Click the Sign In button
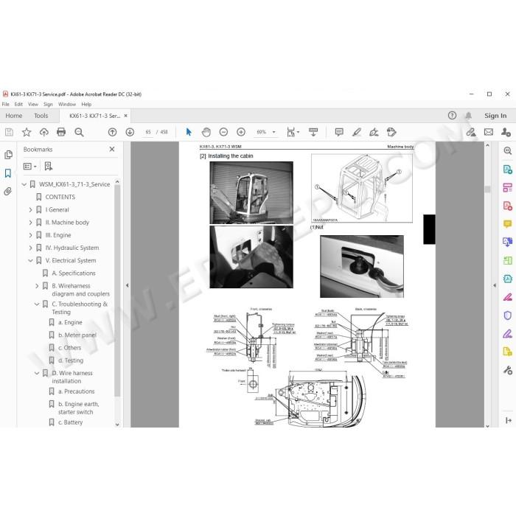516x516 pixels. [x=495, y=116]
